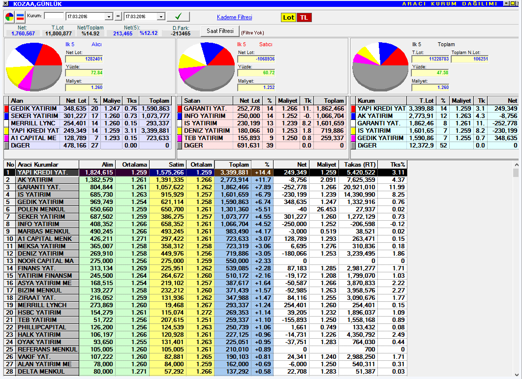The image size is (522, 379).
Task: Click the Aracı Kurumlar column header
Action: (47, 164)
